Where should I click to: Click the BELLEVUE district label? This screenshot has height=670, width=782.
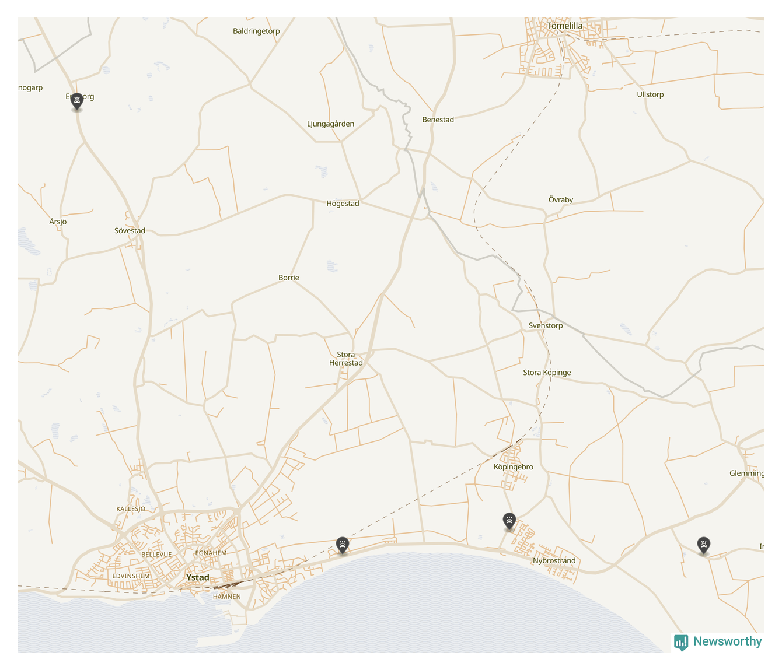[156, 555]
